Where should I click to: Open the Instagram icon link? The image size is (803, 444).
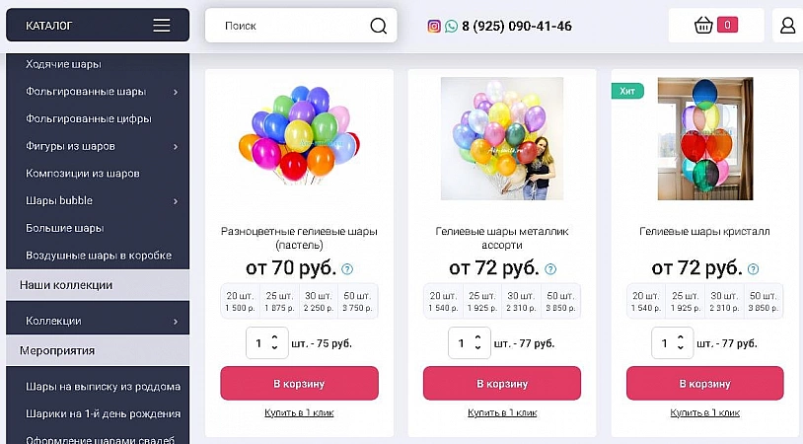(x=434, y=27)
